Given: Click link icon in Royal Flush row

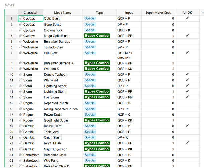Looking at the screenshot, I should click(21, 143).
